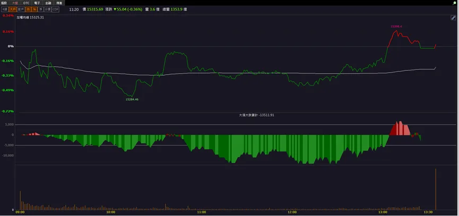Click the opening volume bar at 09:00

coord(20,201)
